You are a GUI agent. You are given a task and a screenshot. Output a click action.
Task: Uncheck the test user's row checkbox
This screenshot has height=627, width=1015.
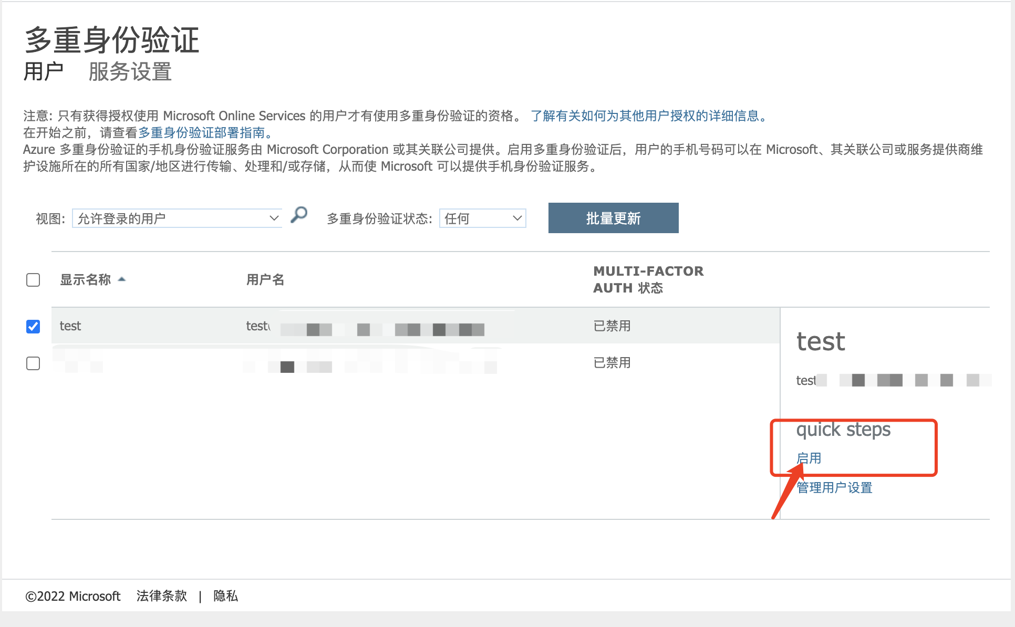pos(33,326)
